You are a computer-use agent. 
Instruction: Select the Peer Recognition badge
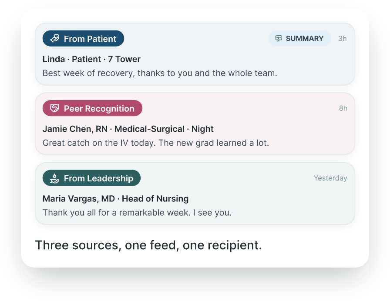pos(92,108)
